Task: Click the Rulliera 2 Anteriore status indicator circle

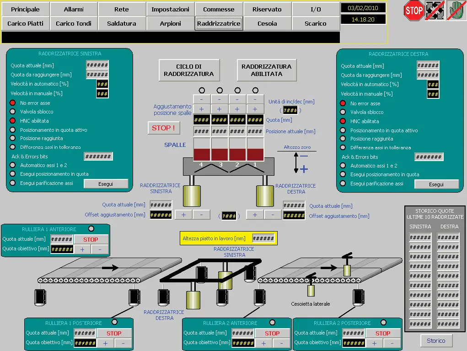Action: [x=273, y=323]
